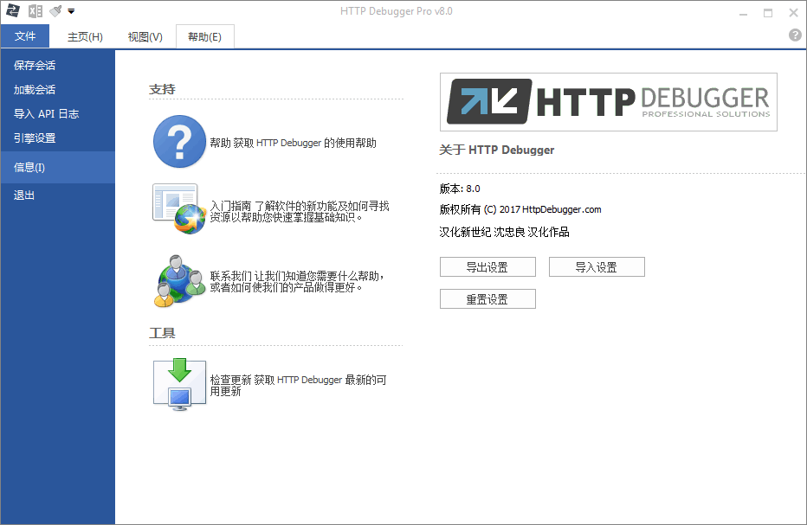Click the 支持 section heading

pyautogui.click(x=162, y=89)
